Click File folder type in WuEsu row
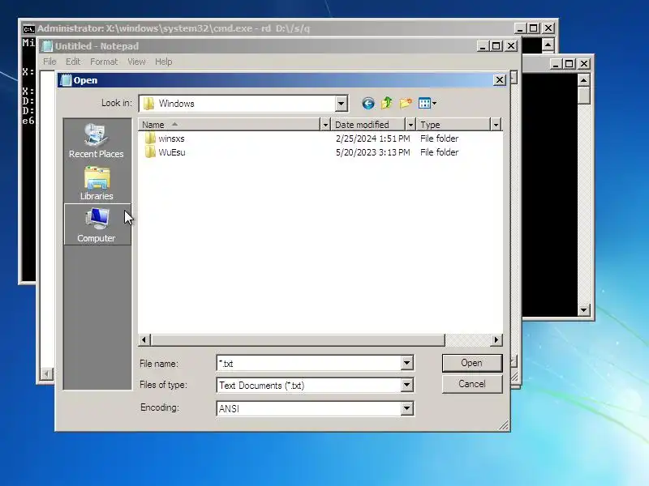This screenshot has height=486, width=649. pyautogui.click(x=439, y=152)
